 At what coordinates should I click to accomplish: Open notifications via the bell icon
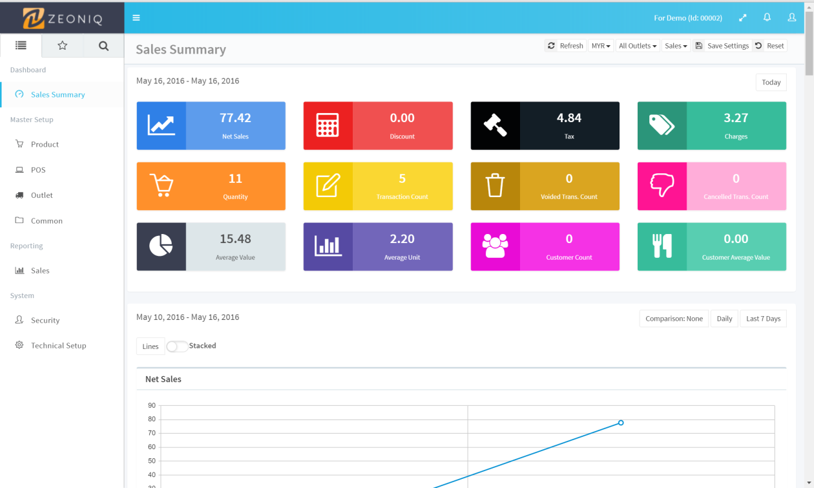767,17
